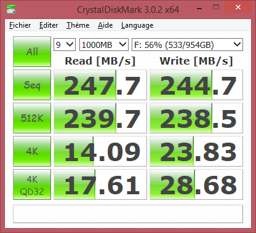Maximize the CrystalDiskMark window

point(216,7)
